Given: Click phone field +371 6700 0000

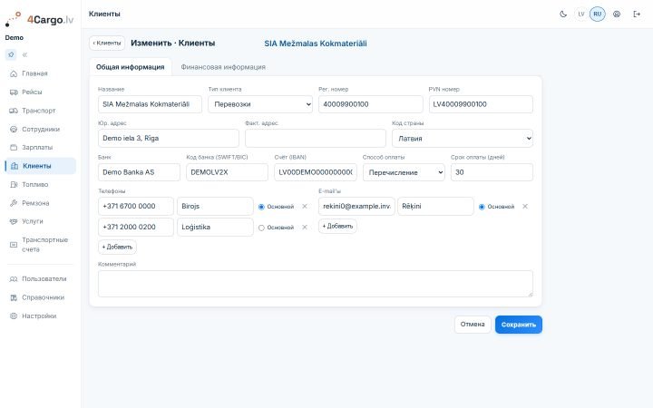Looking at the screenshot, I should pyautogui.click(x=136, y=206).
